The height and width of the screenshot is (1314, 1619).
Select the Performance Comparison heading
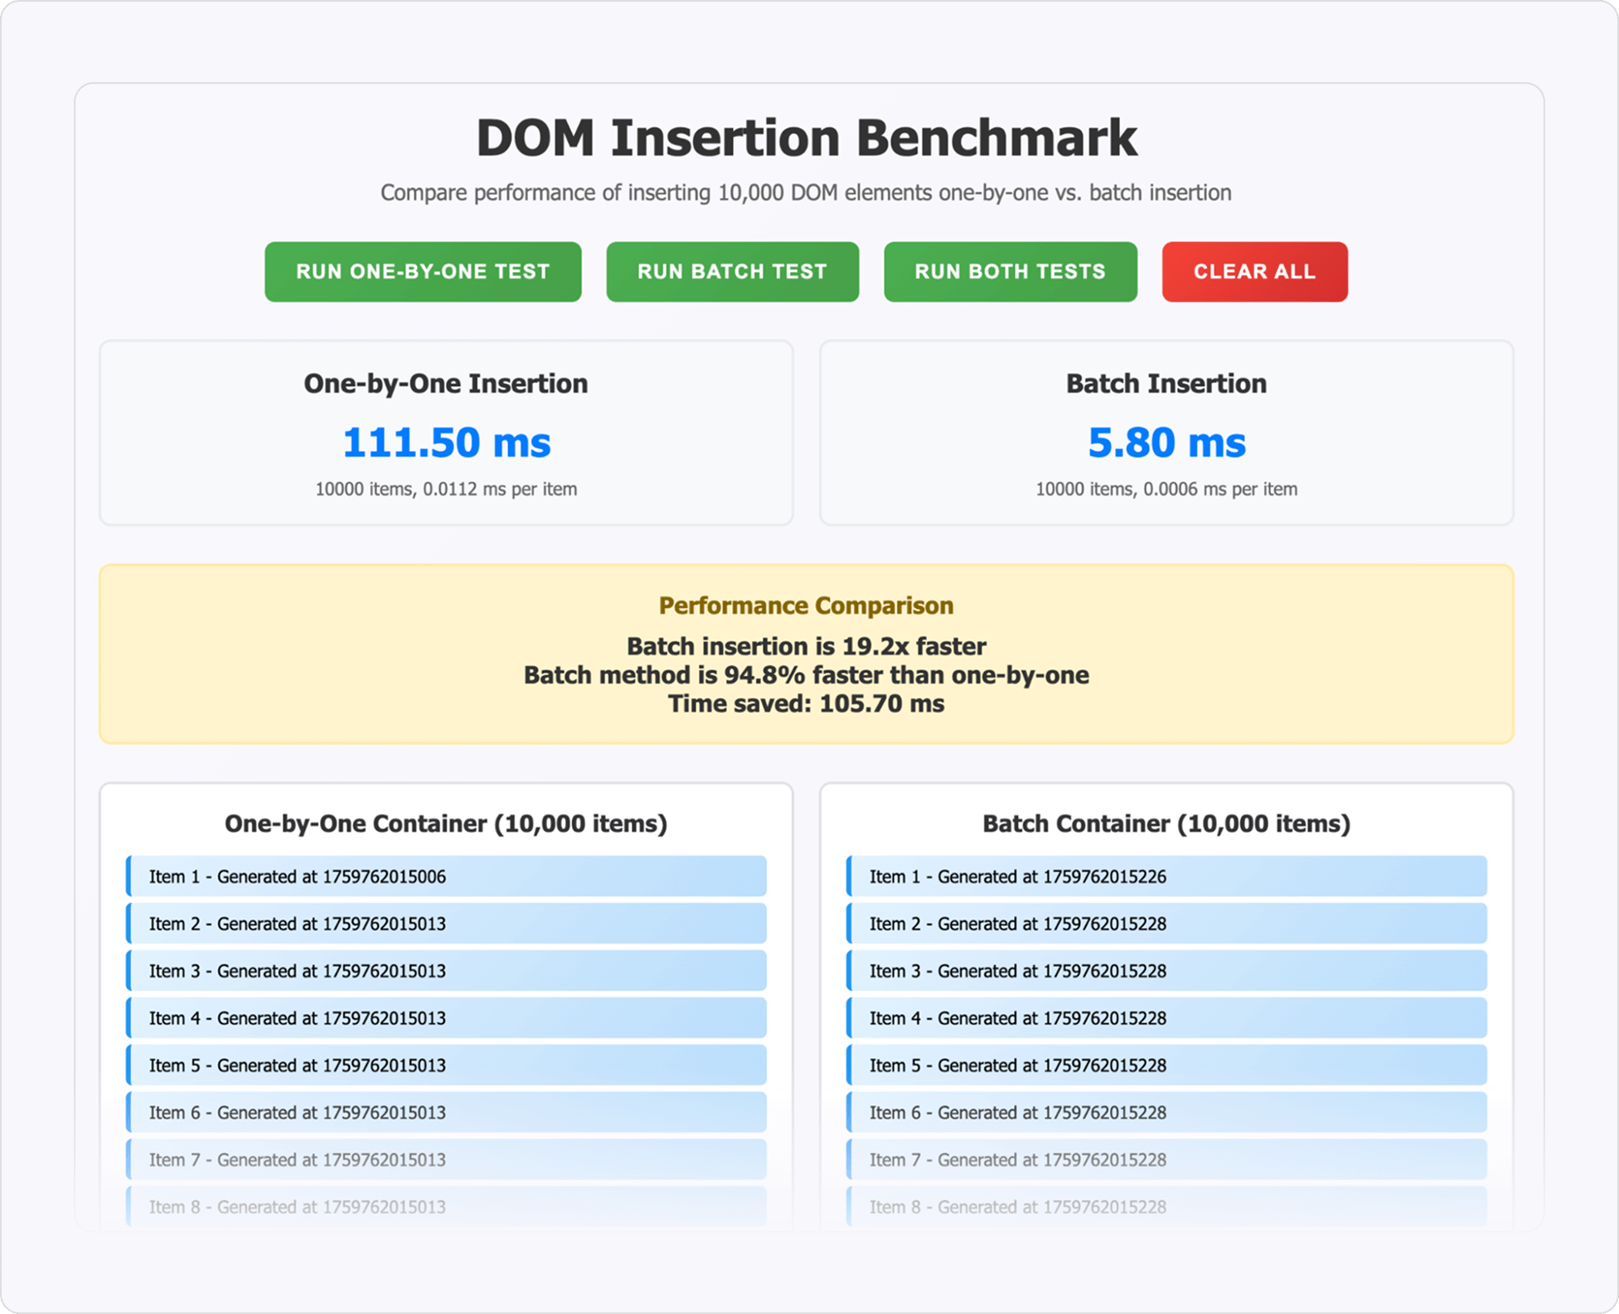[x=806, y=606]
